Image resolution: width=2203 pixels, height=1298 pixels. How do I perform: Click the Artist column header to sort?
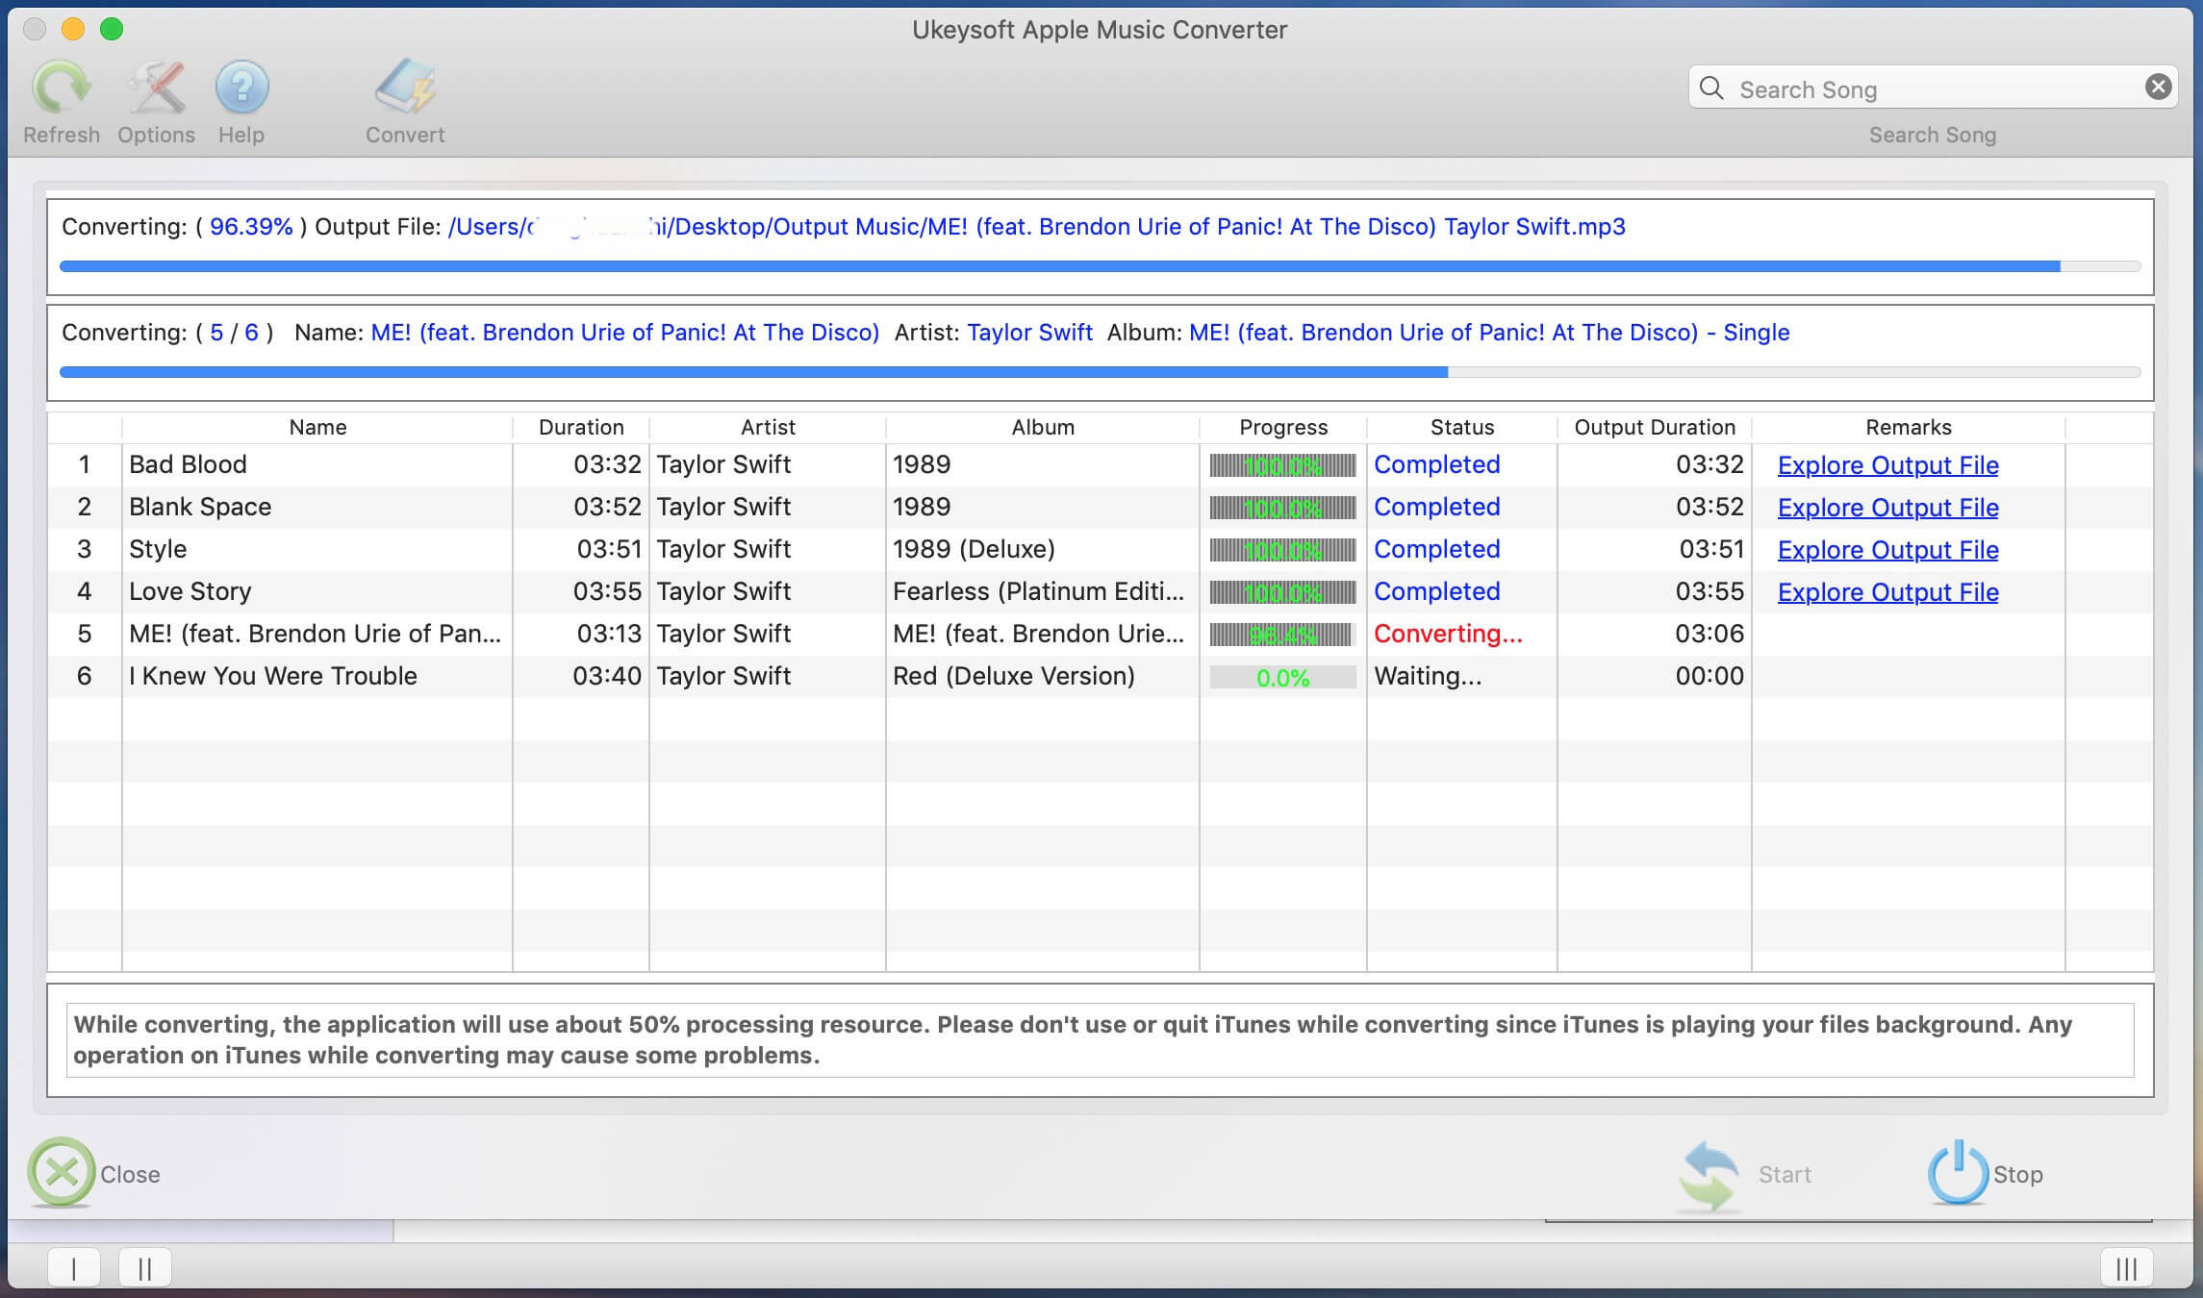click(765, 427)
